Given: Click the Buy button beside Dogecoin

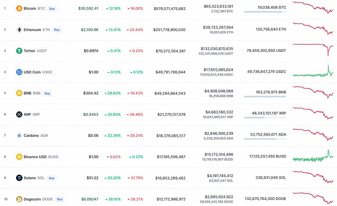Looking at the screenshot, I should pos(60,199).
